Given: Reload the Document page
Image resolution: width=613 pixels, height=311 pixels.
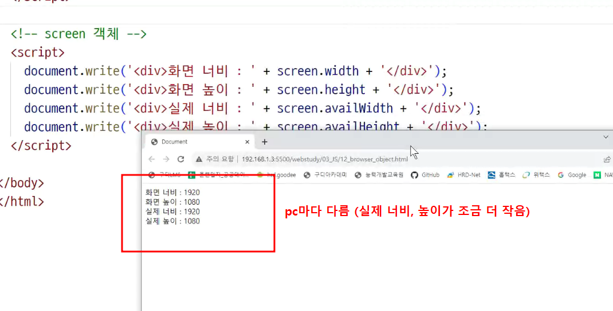Looking at the screenshot, I should coord(180,159).
